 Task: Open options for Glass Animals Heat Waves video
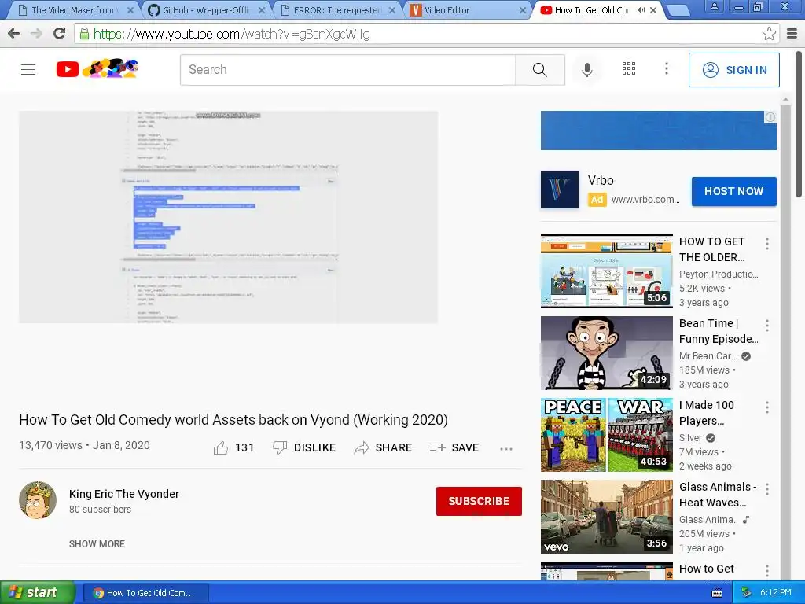[x=767, y=489]
